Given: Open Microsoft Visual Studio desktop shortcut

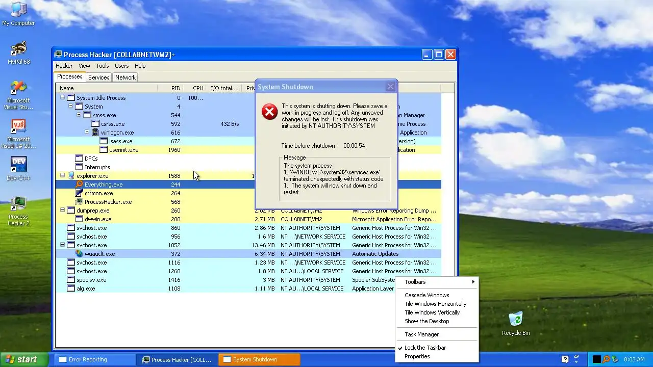Looking at the screenshot, I should [18, 95].
